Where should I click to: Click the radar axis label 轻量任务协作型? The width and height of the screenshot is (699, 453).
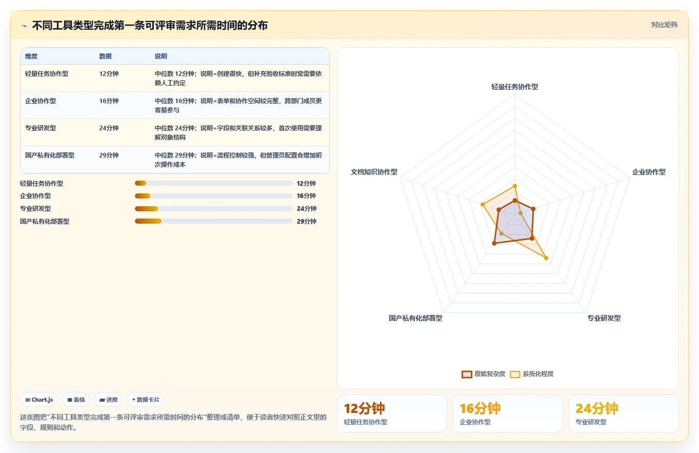click(514, 87)
